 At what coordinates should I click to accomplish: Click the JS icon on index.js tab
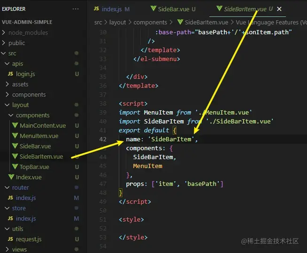tap(96, 8)
